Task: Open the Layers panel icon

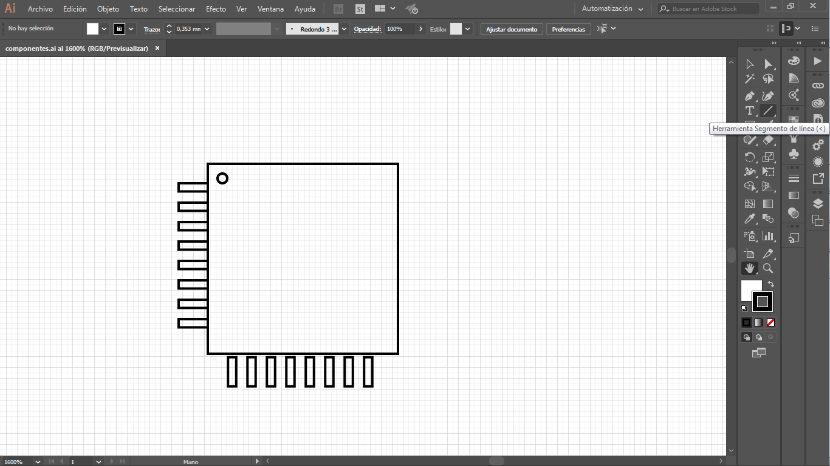Action: click(818, 204)
